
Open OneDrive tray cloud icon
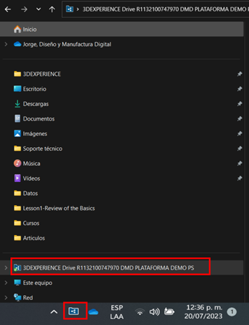tap(93, 312)
